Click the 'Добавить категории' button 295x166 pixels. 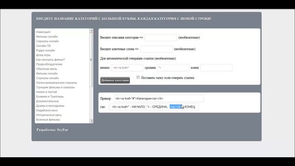pyautogui.click(x=115, y=80)
